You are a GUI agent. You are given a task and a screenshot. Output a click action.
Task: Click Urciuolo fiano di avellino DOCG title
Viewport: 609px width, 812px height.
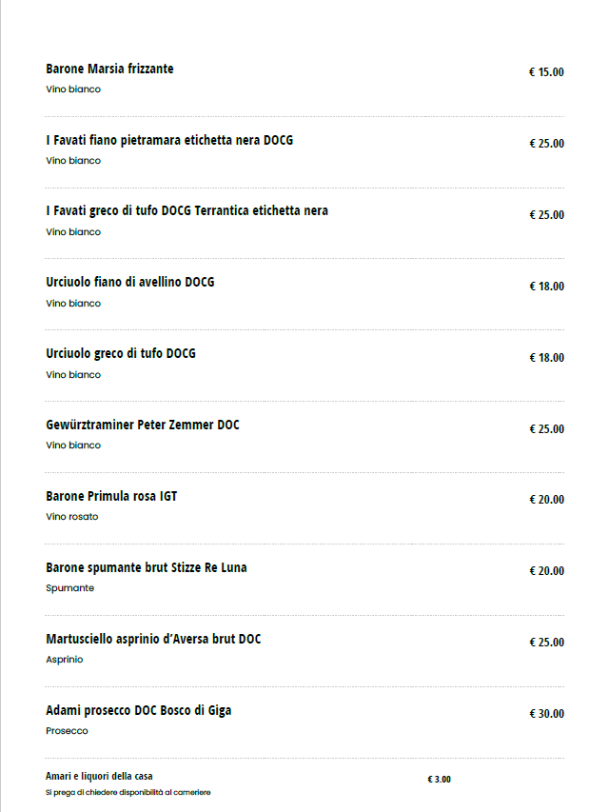tap(130, 282)
